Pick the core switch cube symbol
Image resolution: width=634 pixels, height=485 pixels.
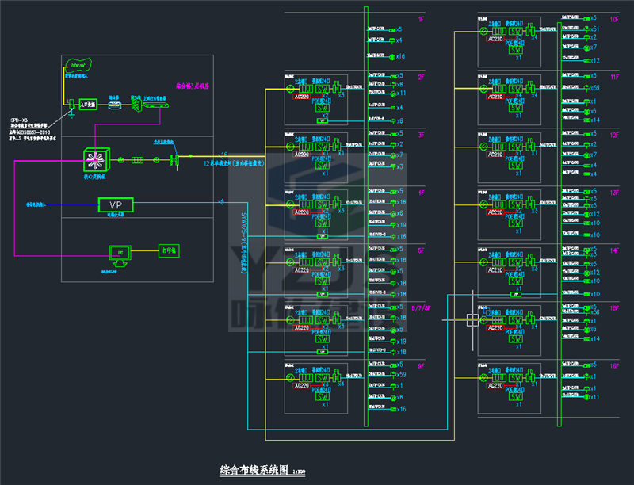[x=96, y=160]
